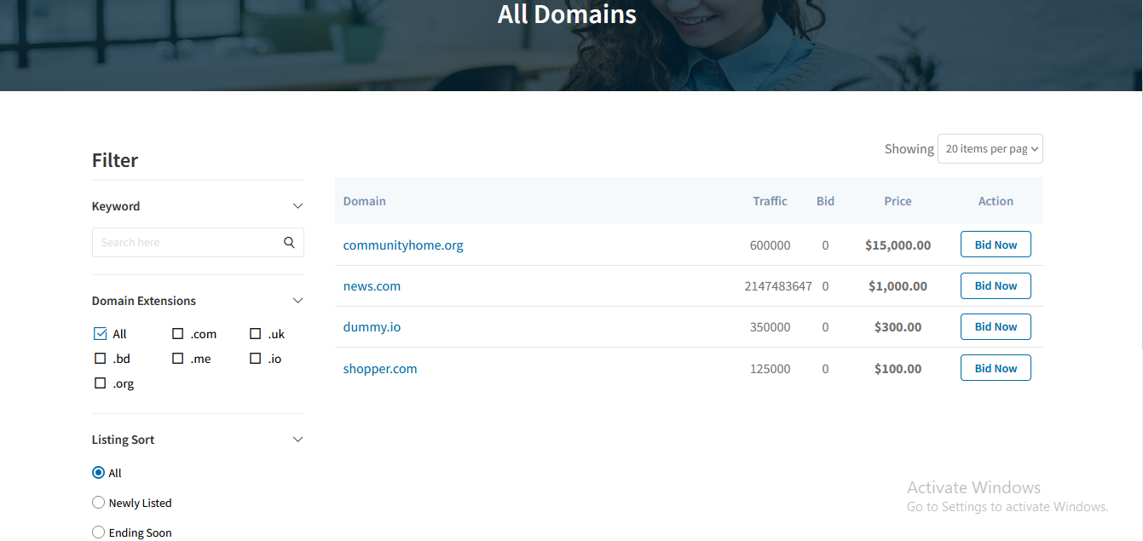Click the Price column header

tap(898, 201)
